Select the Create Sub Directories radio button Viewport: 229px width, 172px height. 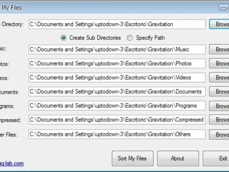coord(64,38)
